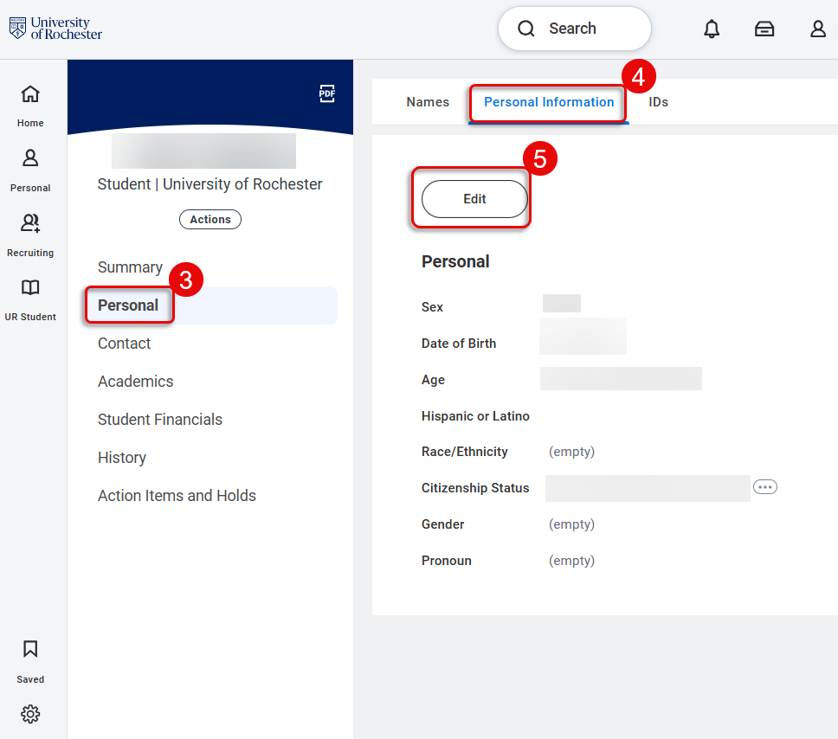
Task: Click the Date of Birth label
Action: click(459, 344)
